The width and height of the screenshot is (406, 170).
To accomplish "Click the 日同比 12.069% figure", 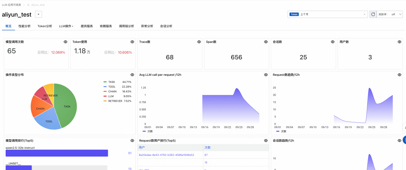I will coord(58,53).
